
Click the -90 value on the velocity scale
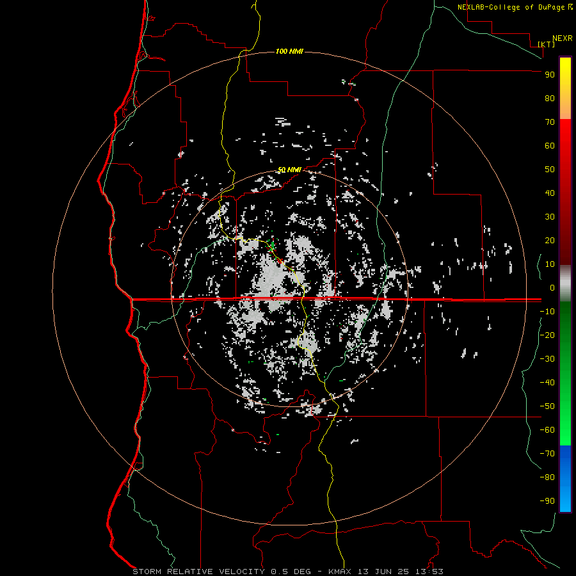547,501
